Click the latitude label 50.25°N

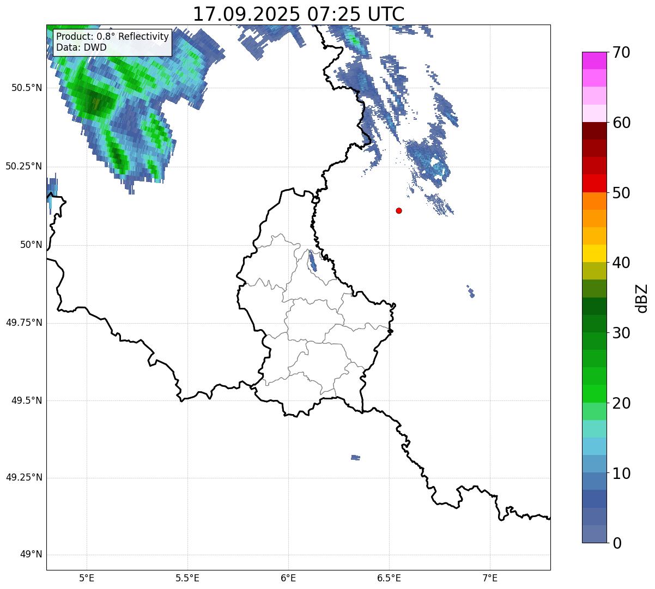(x=23, y=166)
